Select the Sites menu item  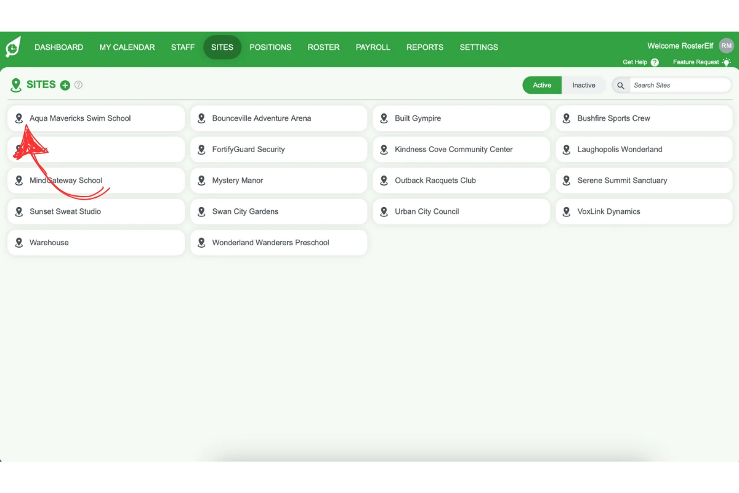point(222,47)
